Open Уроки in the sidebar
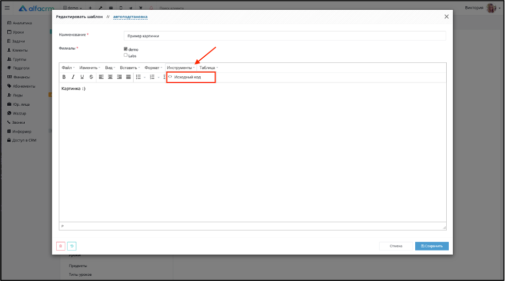Screen dimensions: 505x281 pyautogui.click(x=16, y=32)
